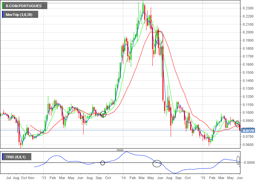Click the 0.0600 price axis label
Screen dimensions: 261x182
tap(248, 145)
